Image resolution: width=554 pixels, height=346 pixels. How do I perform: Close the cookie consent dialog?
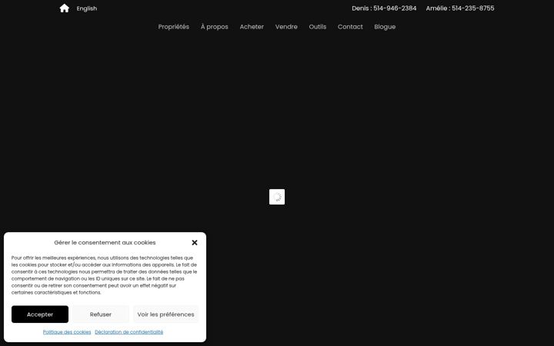click(x=195, y=242)
